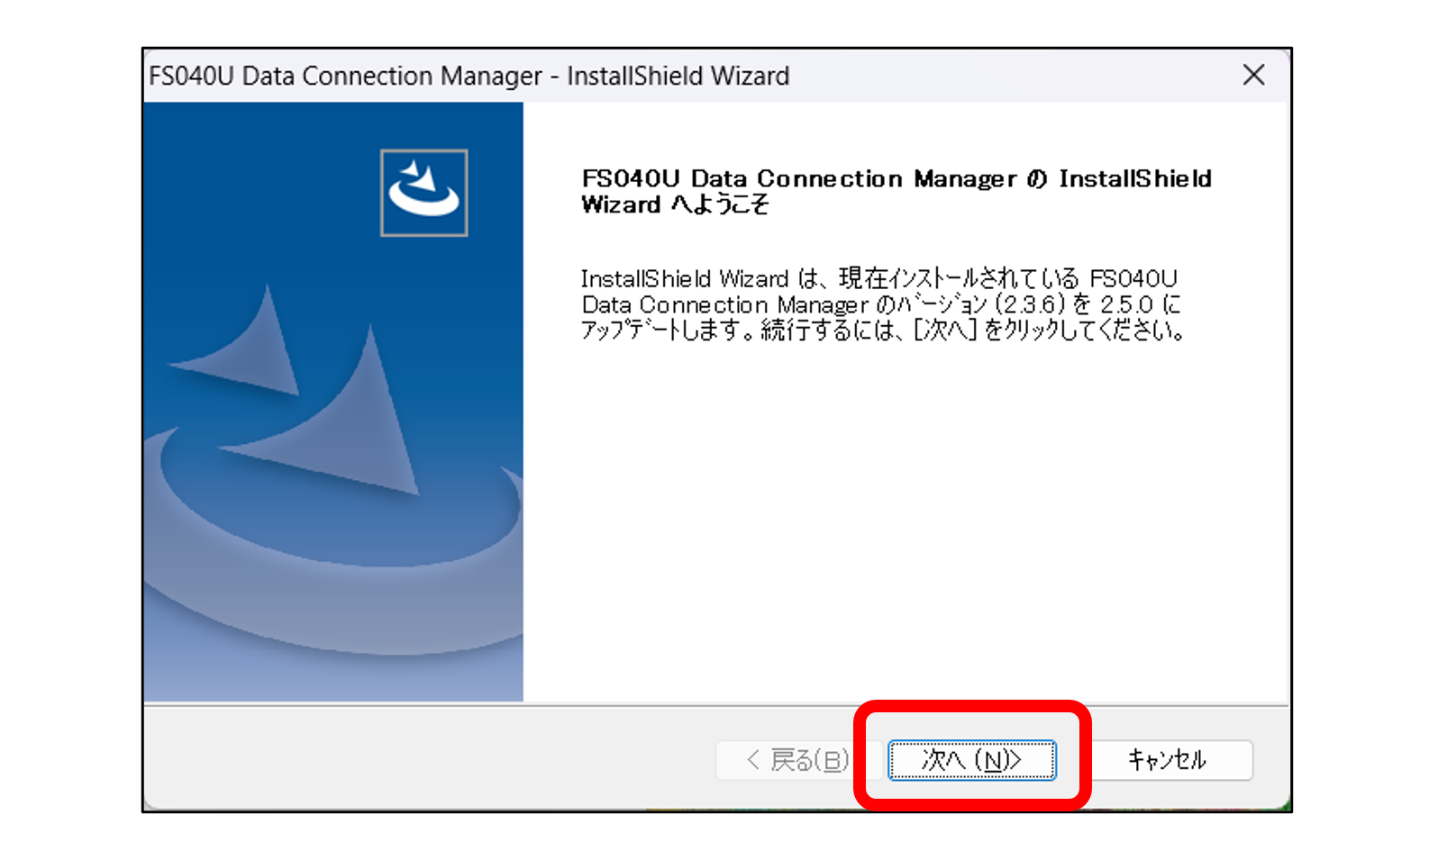Click the キャンセル button
This screenshot has width=1438, height=860.
(x=1167, y=760)
